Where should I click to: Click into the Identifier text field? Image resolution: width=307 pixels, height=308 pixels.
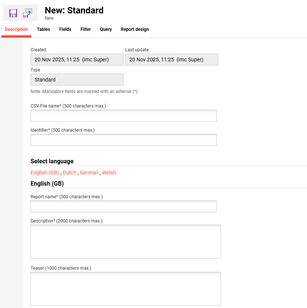tap(123, 140)
